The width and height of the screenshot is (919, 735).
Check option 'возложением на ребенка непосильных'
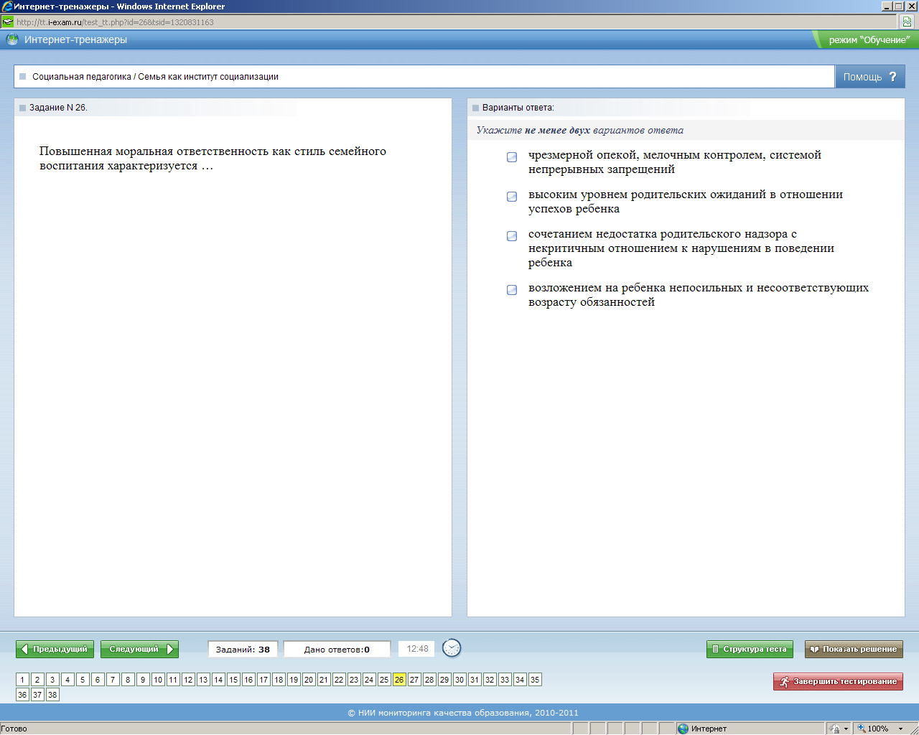[x=512, y=290]
